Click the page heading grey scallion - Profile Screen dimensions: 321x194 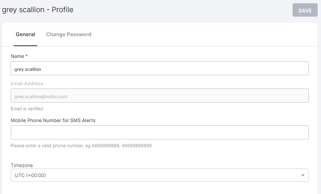tap(38, 10)
